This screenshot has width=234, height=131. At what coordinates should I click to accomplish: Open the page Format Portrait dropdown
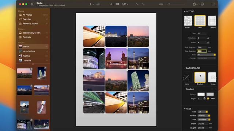(204, 116)
